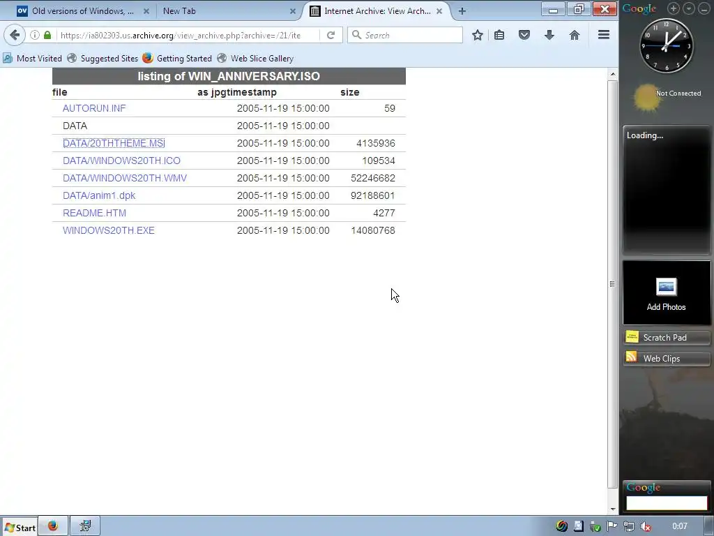714x536 pixels.
Task: Go back using the browser back arrow
Action: tap(15, 35)
